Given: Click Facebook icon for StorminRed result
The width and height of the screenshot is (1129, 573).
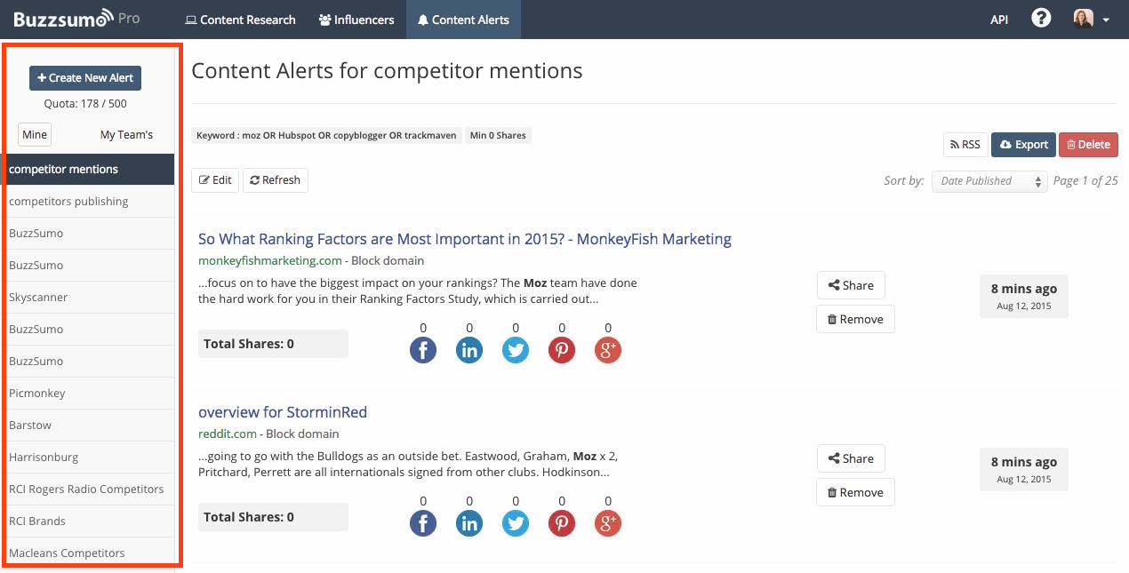Looking at the screenshot, I should (423, 523).
